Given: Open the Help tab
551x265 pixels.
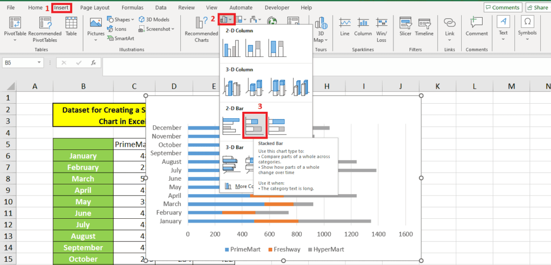Looking at the screenshot, I should [306, 8].
